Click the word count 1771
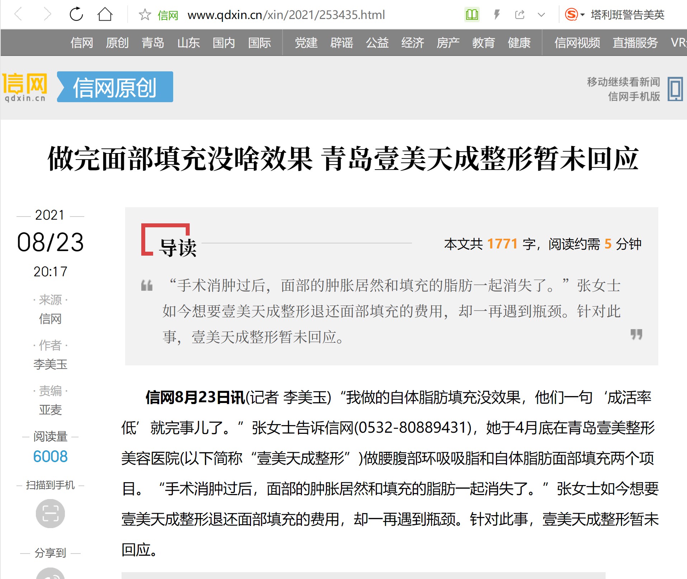 [x=502, y=244]
